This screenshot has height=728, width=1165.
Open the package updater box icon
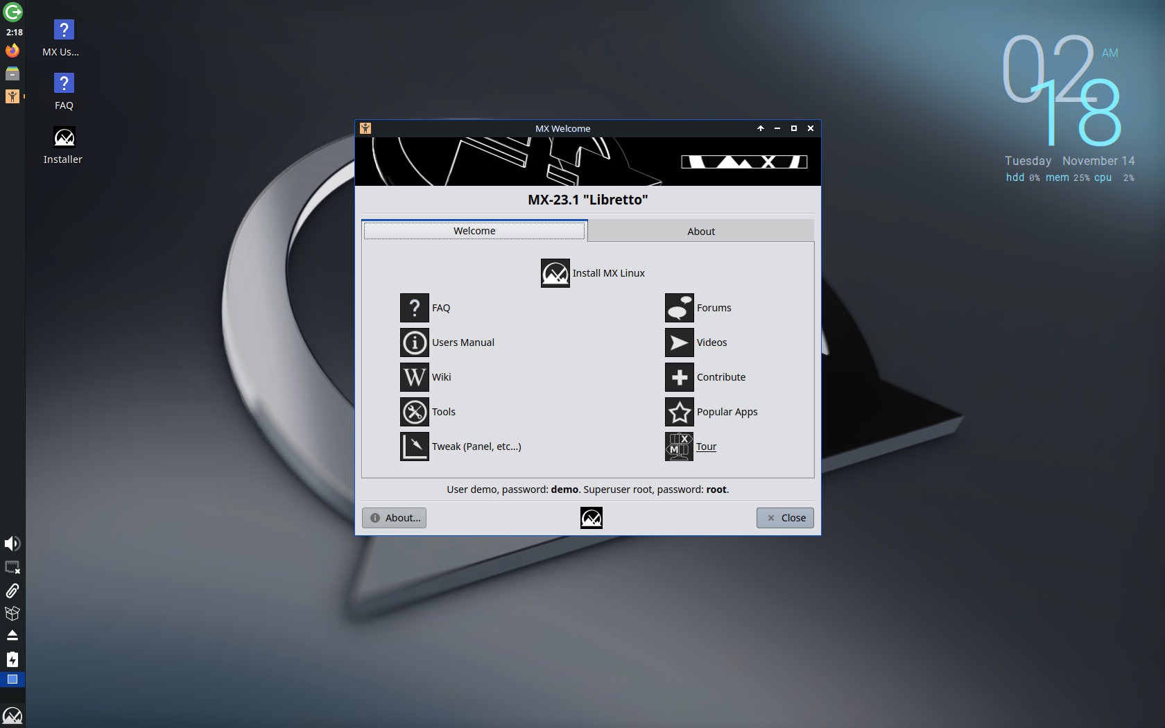click(12, 613)
